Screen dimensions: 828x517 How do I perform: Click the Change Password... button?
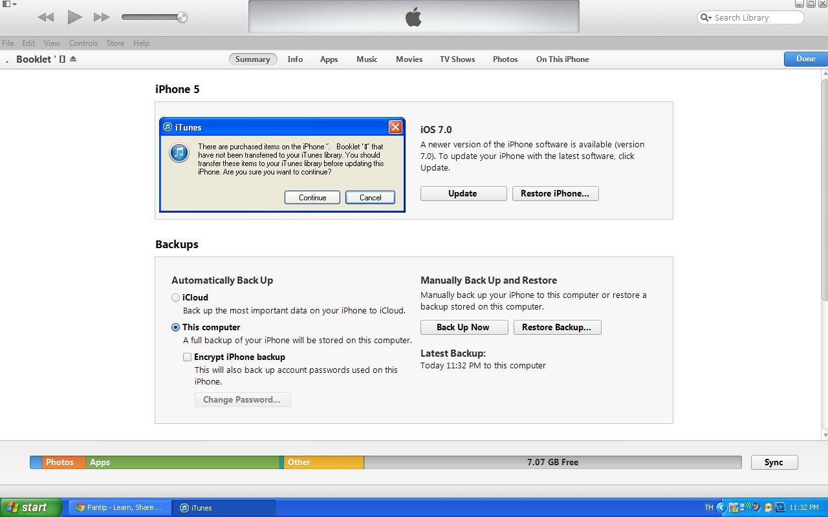coord(243,399)
